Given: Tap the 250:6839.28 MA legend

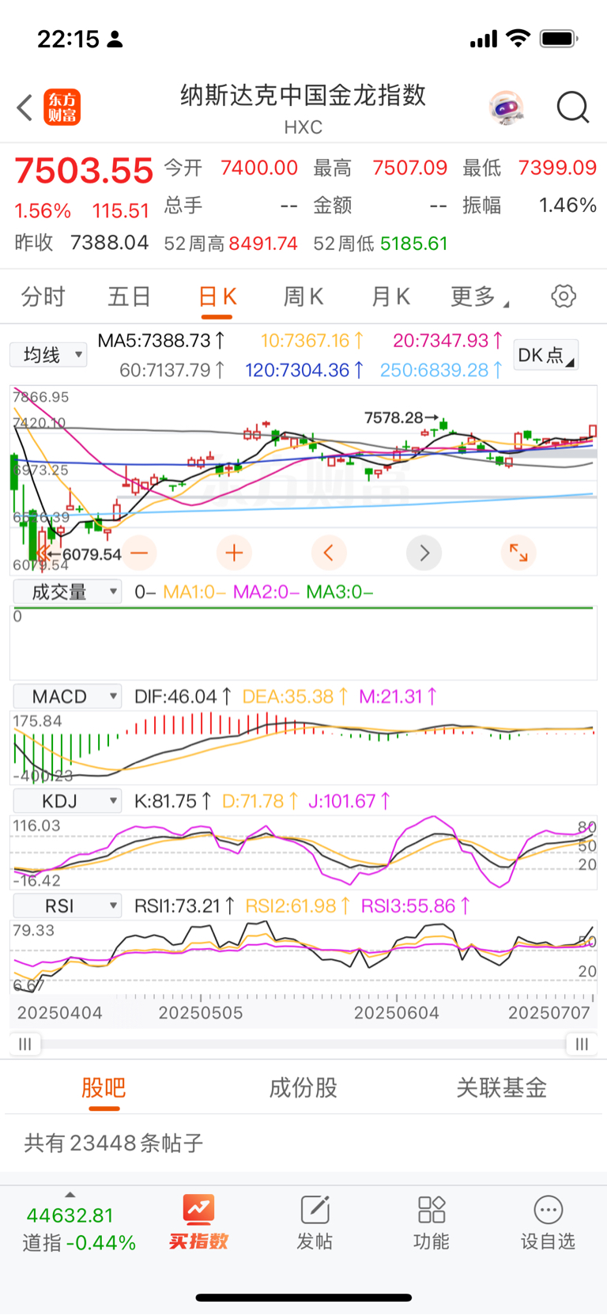Looking at the screenshot, I should point(441,370).
